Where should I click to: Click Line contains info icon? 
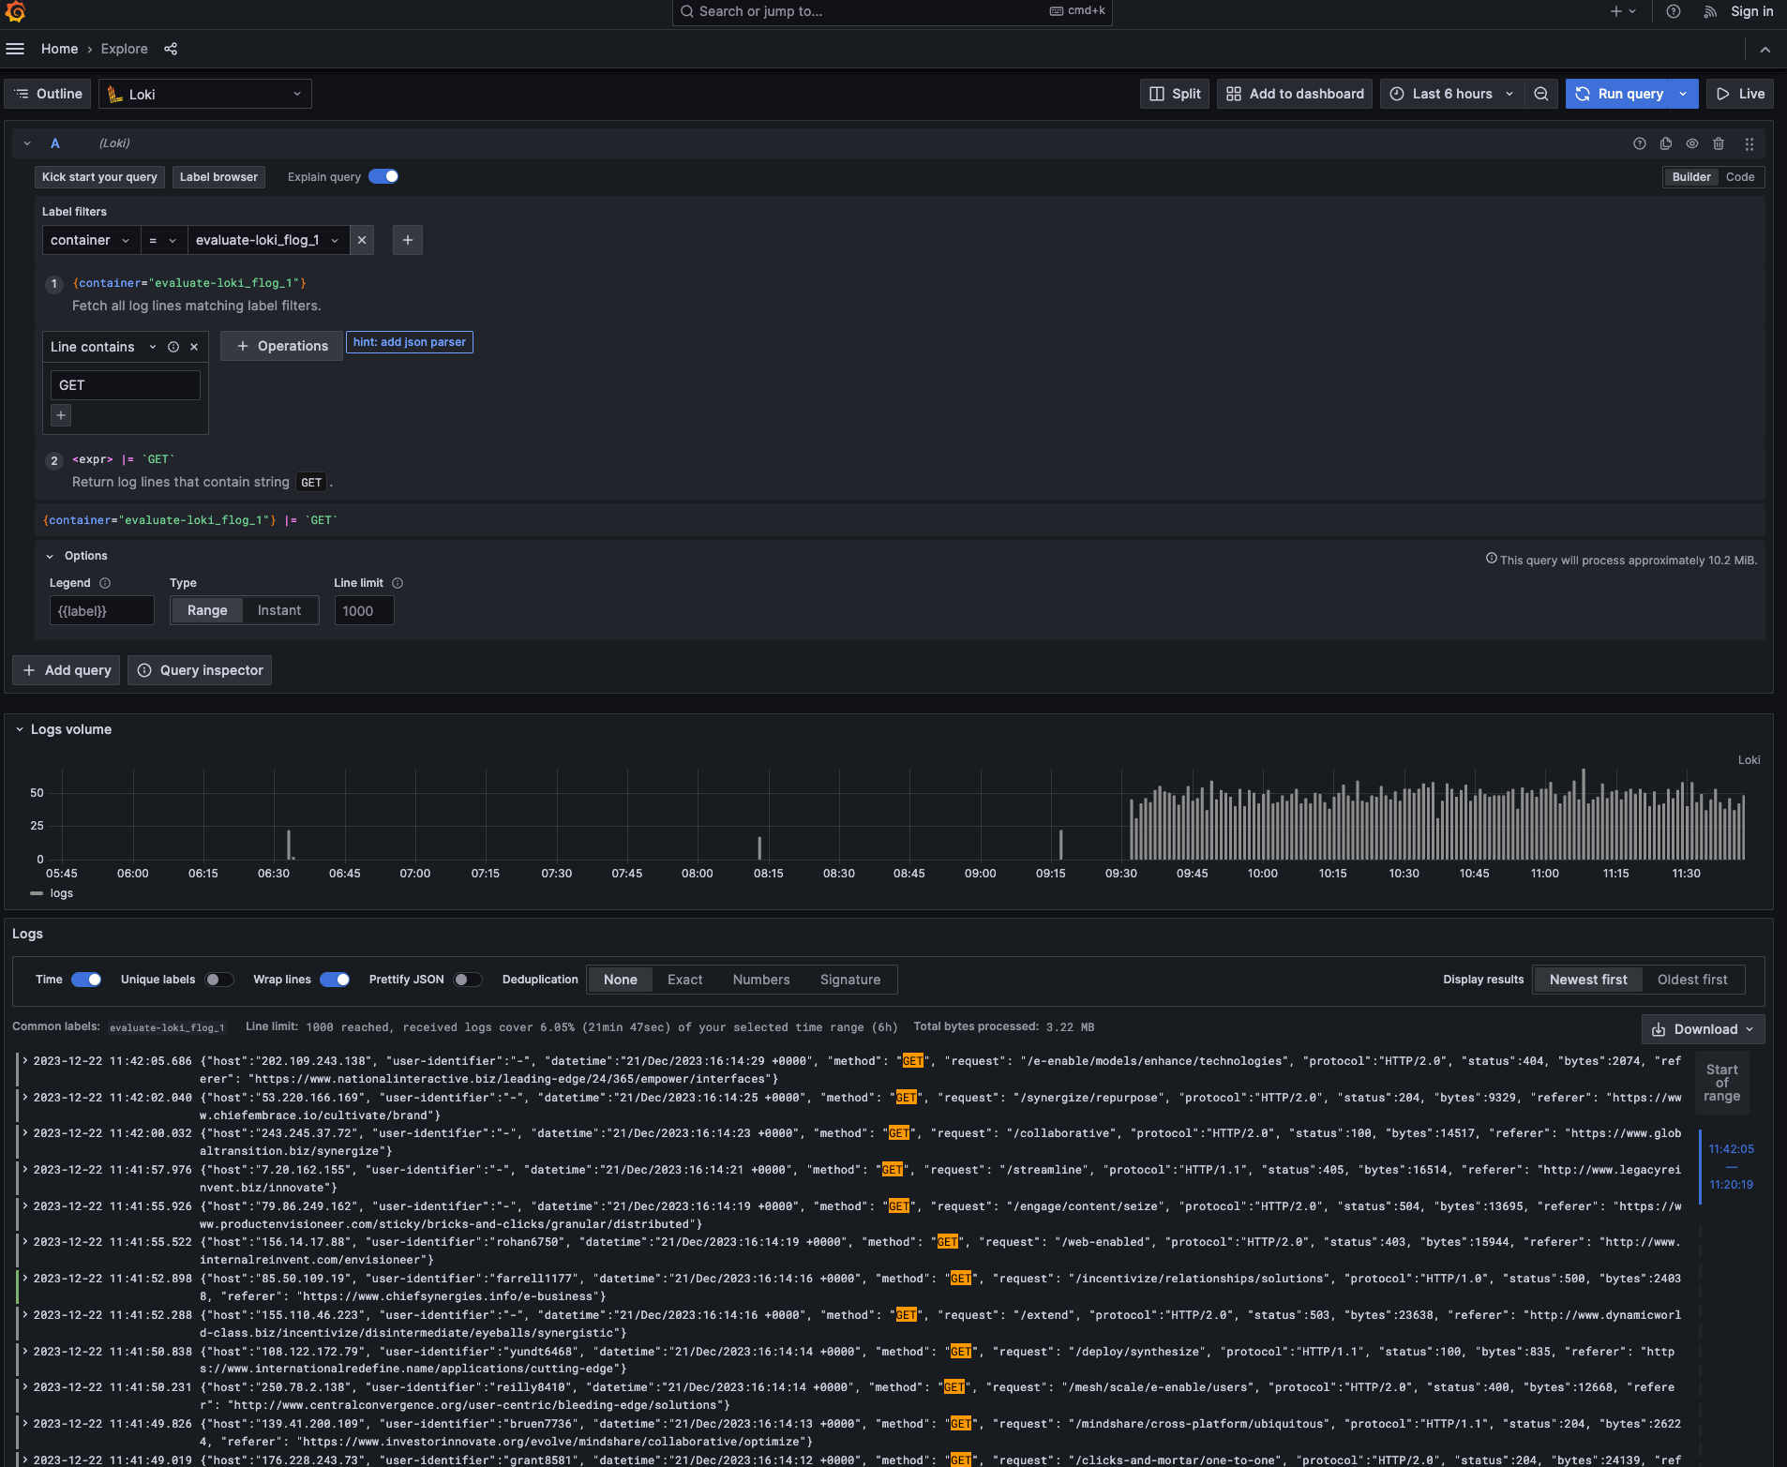pos(173,347)
